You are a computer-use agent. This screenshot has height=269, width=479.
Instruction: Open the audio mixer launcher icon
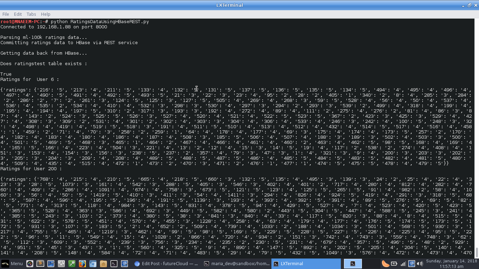click(61, 264)
